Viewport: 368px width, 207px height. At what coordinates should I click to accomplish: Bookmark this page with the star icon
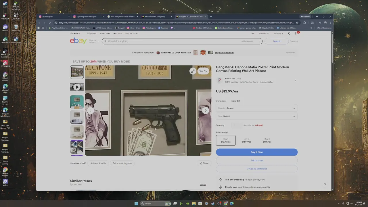click(x=297, y=23)
